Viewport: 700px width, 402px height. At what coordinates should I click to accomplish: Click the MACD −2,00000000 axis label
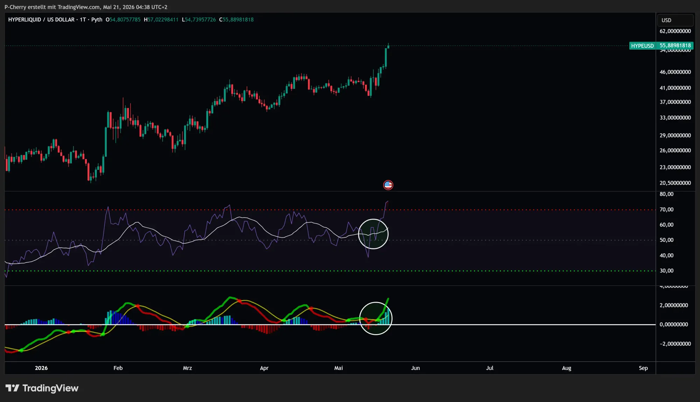(675, 344)
